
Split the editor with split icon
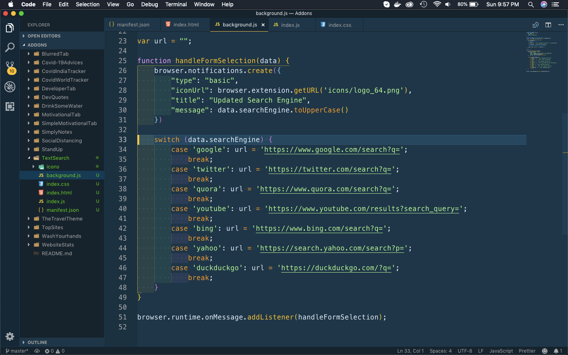(x=548, y=25)
